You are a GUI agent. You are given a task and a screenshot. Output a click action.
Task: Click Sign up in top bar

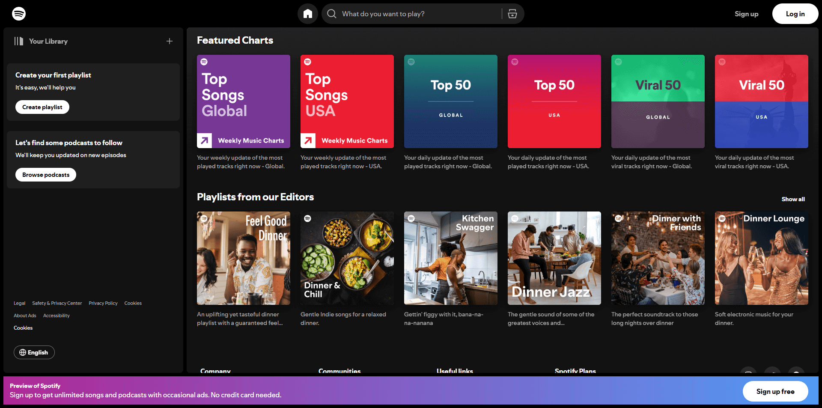coord(746,14)
